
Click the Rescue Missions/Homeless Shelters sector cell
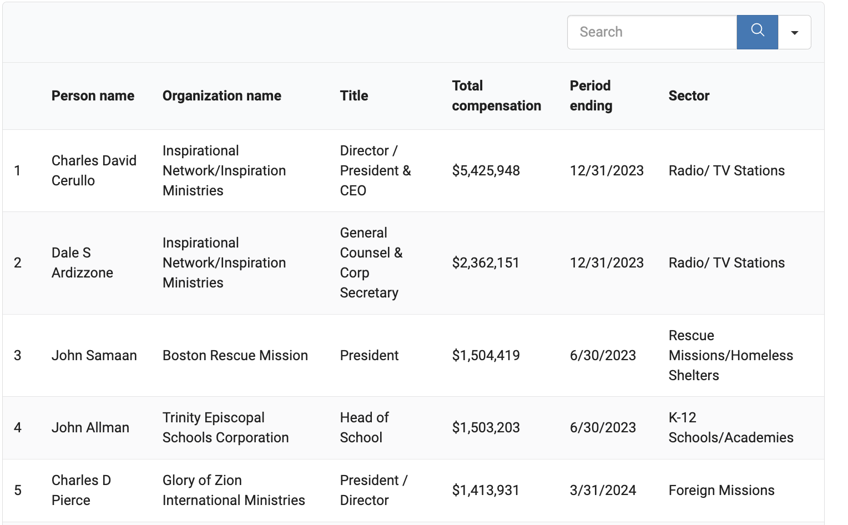730,355
